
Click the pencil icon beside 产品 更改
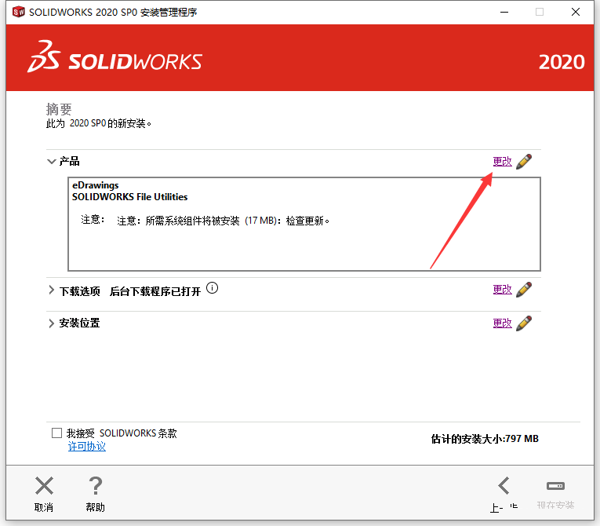point(524,161)
